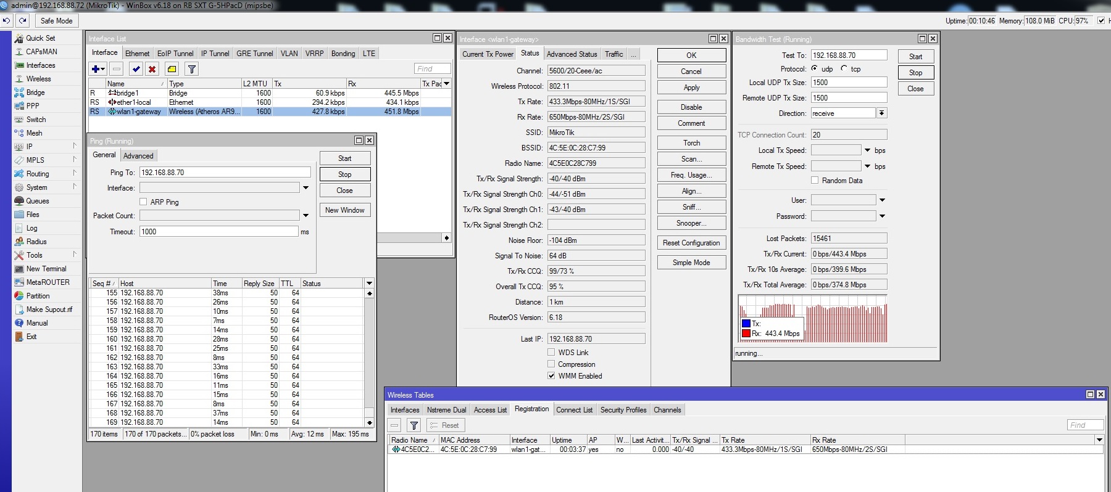Click Stop button in Ping window

(345, 174)
